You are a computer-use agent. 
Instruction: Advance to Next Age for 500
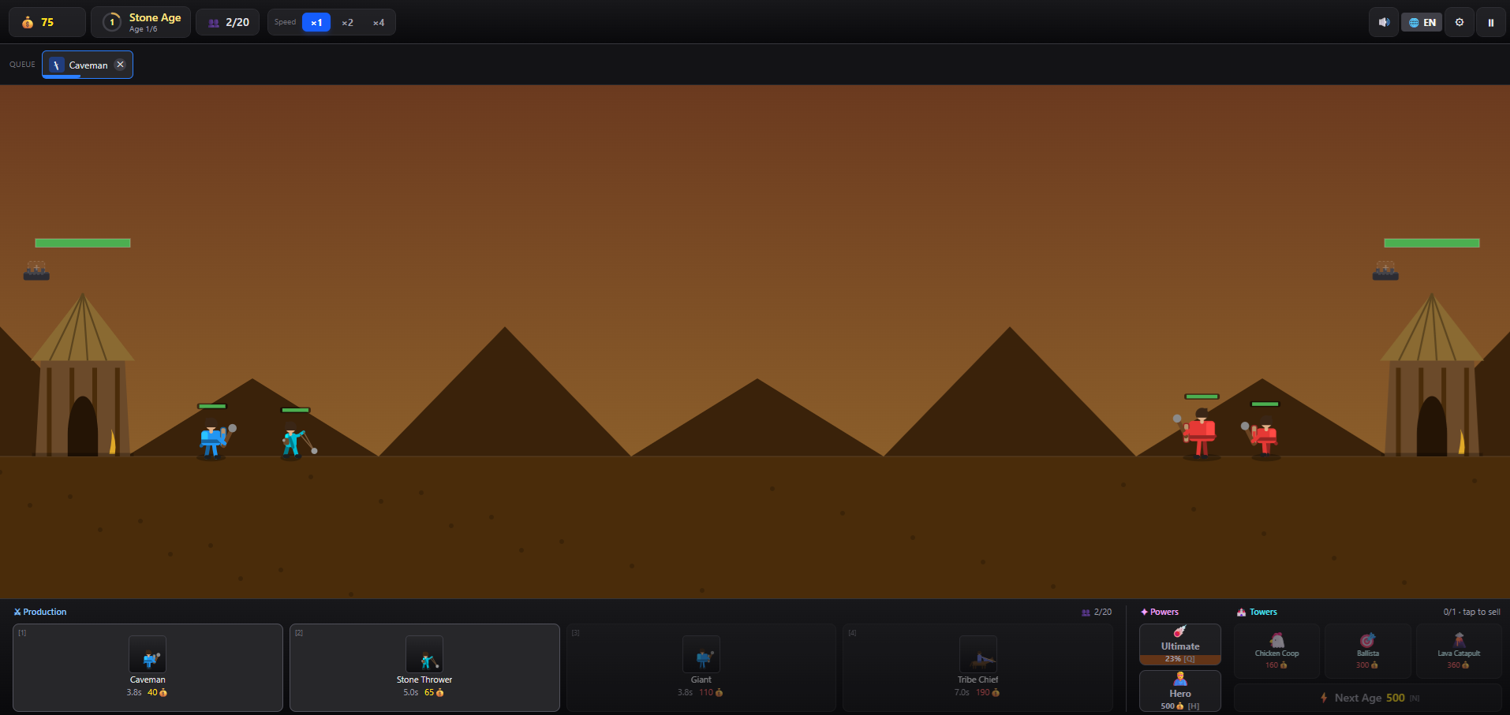[x=1368, y=698]
